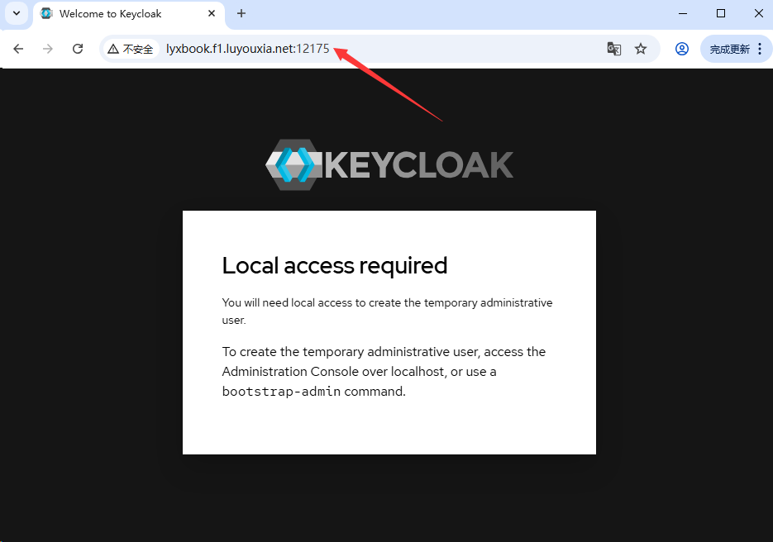
Task: Bookmark this page with the star icon
Action: tap(641, 49)
